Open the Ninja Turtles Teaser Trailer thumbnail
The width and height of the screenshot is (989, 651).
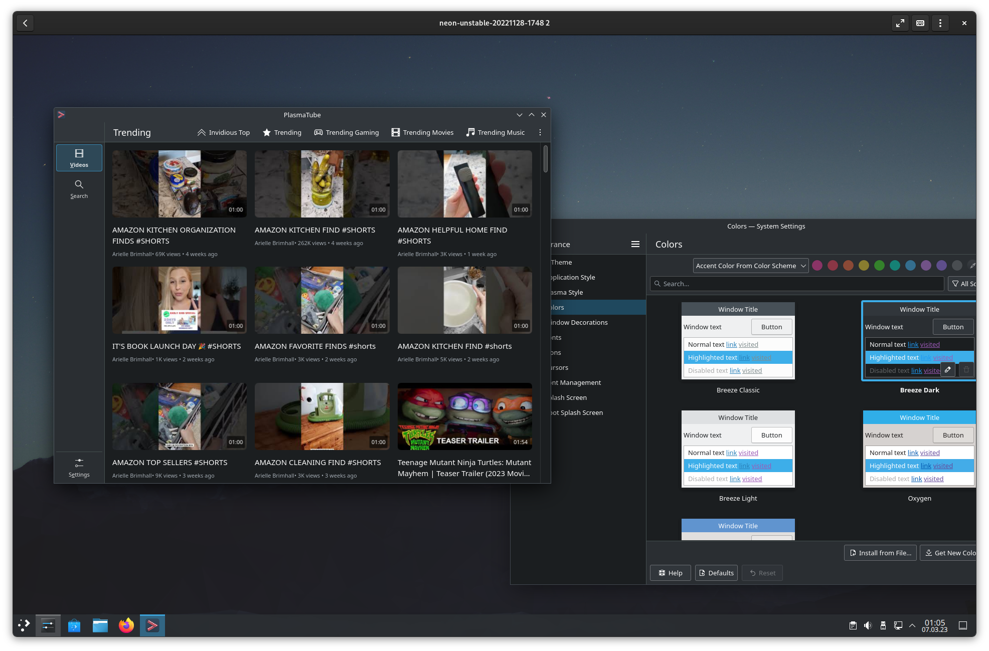[x=465, y=416]
